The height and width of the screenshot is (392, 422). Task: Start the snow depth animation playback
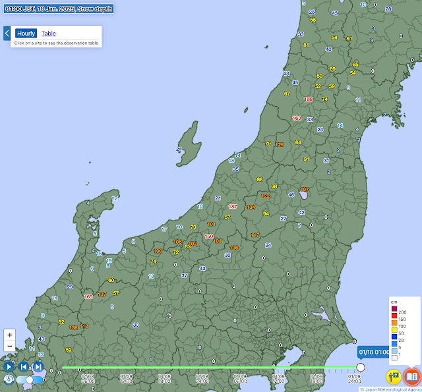tap(9, 366)
